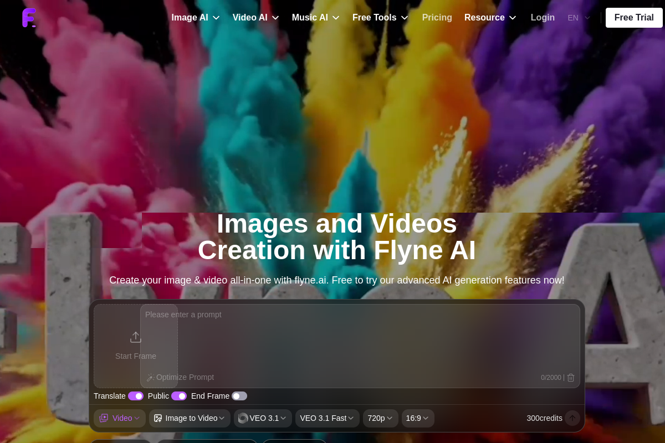The height and width of the screenshot is (443, 665).
Task: Click the 300credits label
Action: (544, 418)
